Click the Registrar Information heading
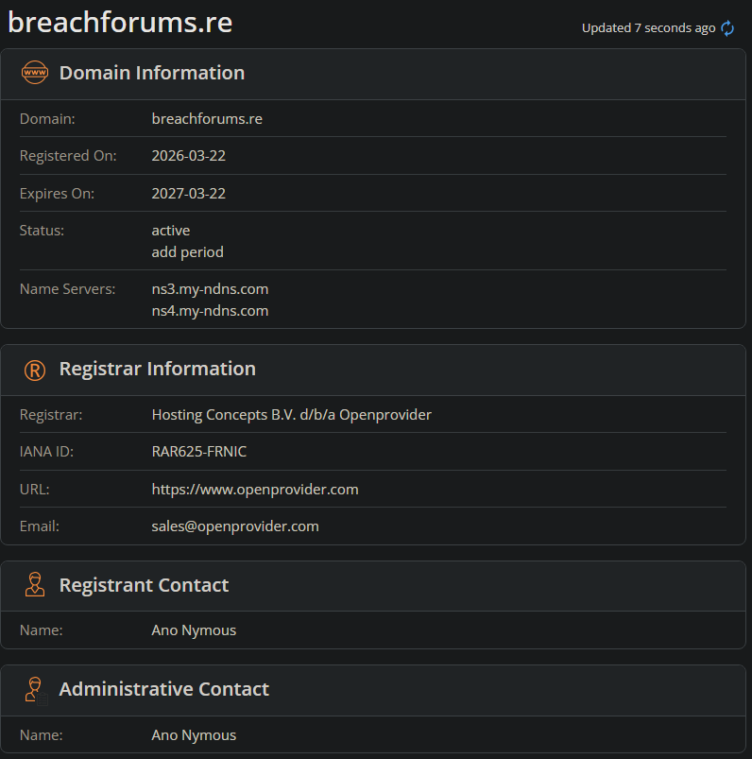This screenshot has height=759, width=752. coord(157,369)
